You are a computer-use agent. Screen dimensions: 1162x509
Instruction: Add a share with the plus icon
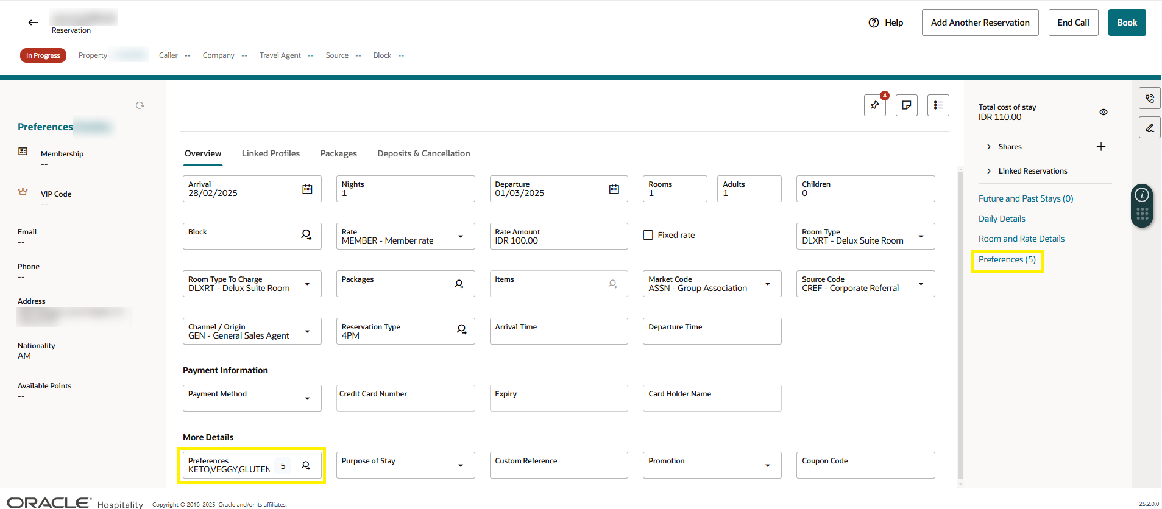[x=1101, y=147]
